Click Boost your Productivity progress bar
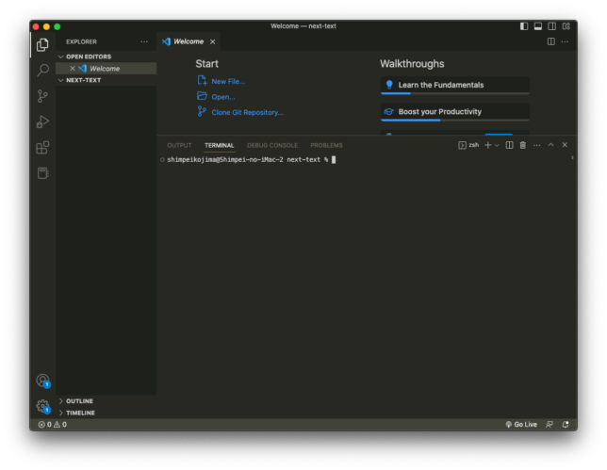This screenshot has height=470, width=607. click(x=455, y=120)
